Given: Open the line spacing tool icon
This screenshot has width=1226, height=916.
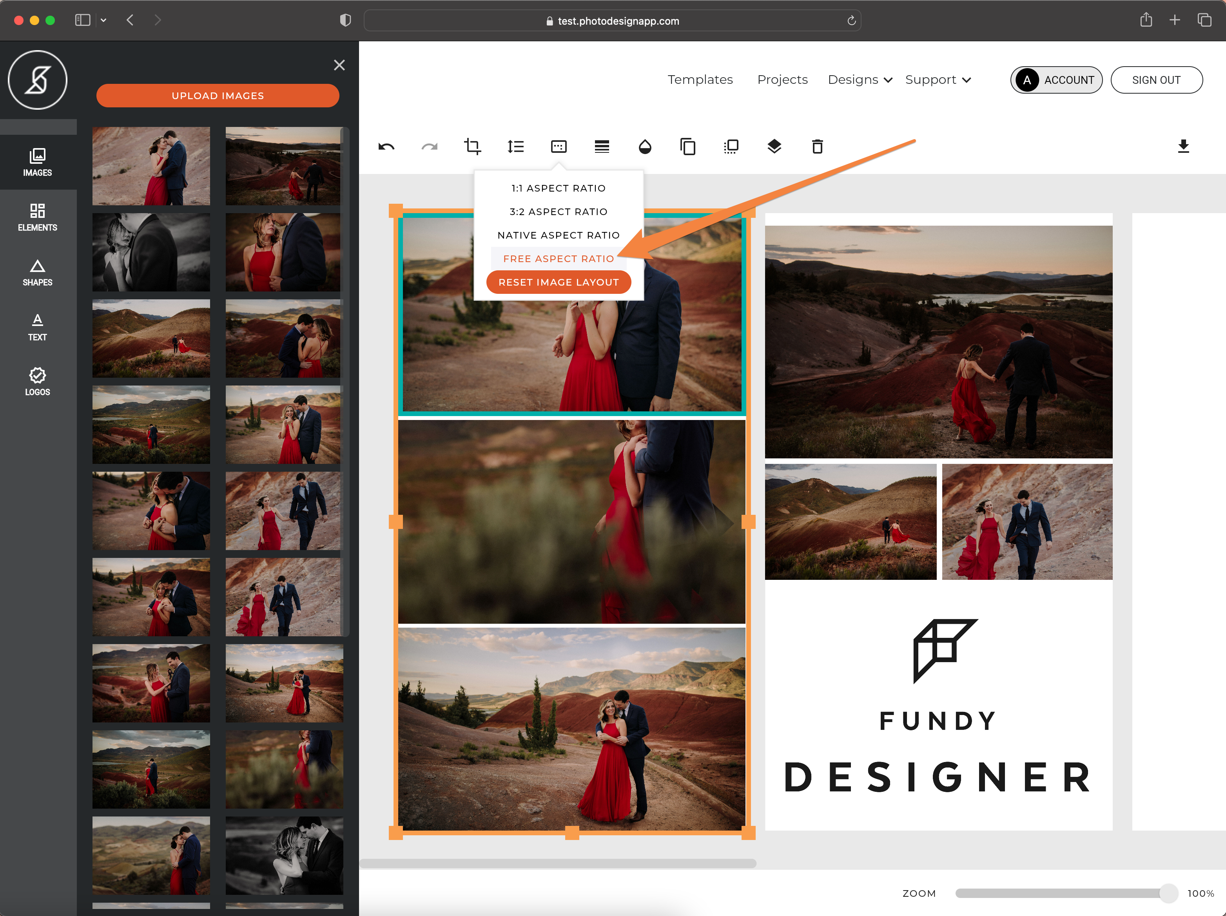Looking at the screenshot, I should pyautogui.click(x=515, y=146).
